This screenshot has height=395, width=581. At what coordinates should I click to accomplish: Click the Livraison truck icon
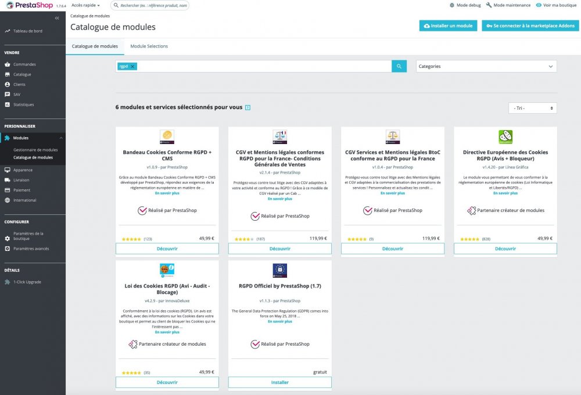click(8, 180)
